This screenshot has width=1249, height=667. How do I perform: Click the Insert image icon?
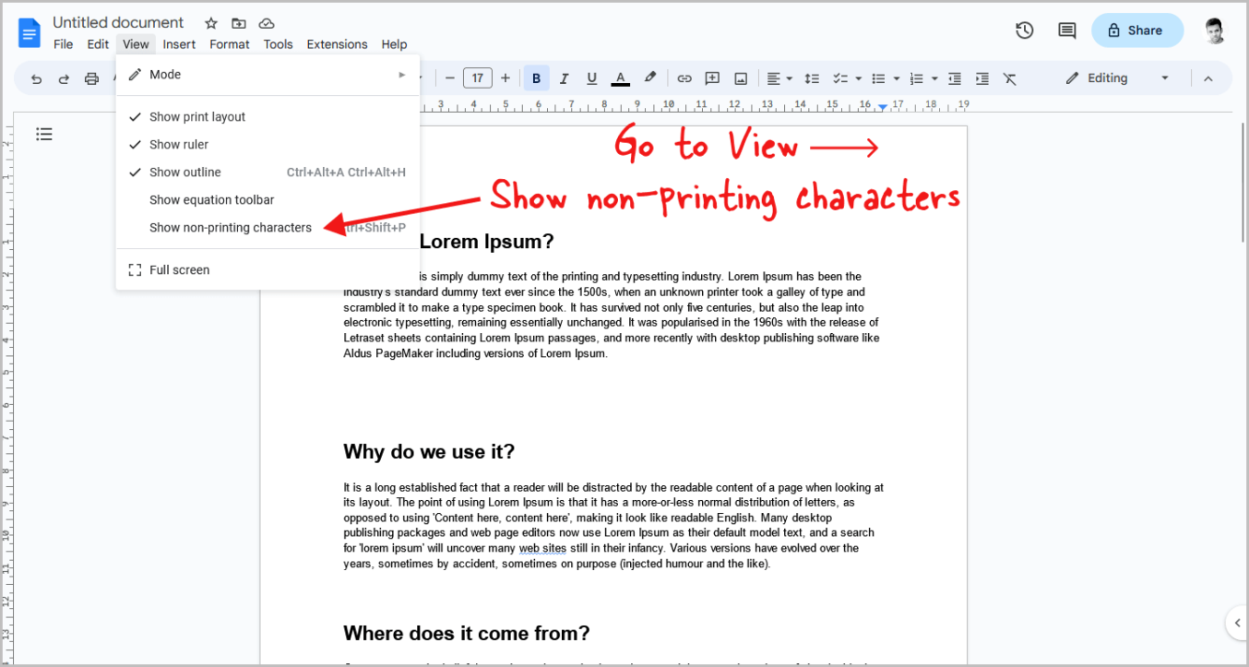coord(741,78)
